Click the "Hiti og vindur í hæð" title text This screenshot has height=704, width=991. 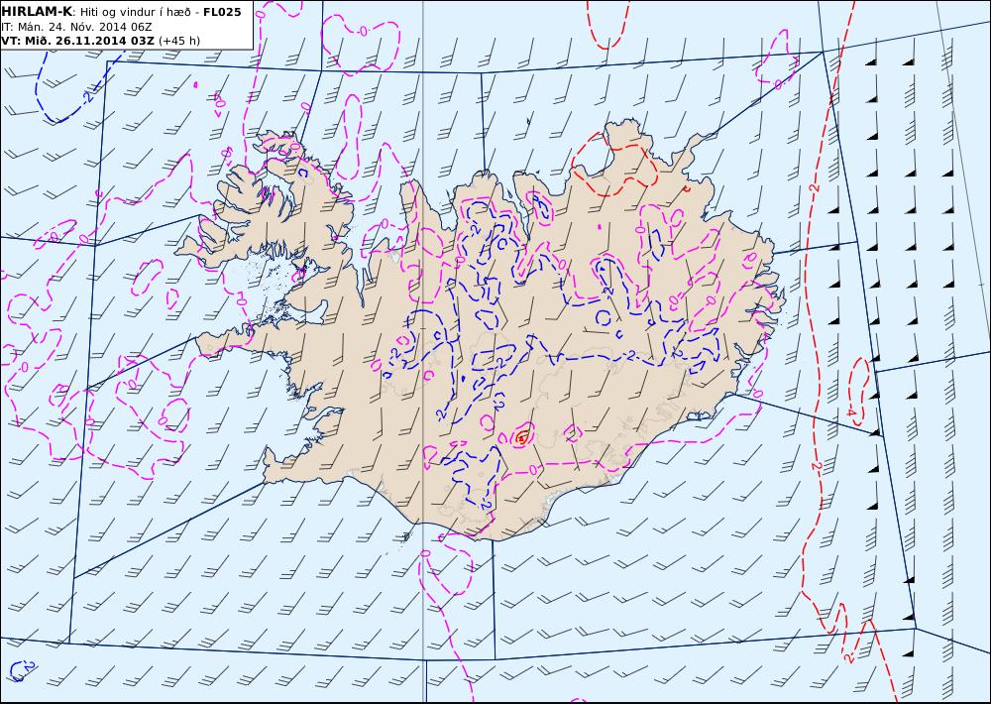[x=135, y=13]
